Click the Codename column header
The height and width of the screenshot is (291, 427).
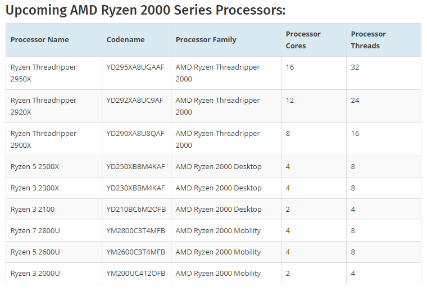coord(125,40)
